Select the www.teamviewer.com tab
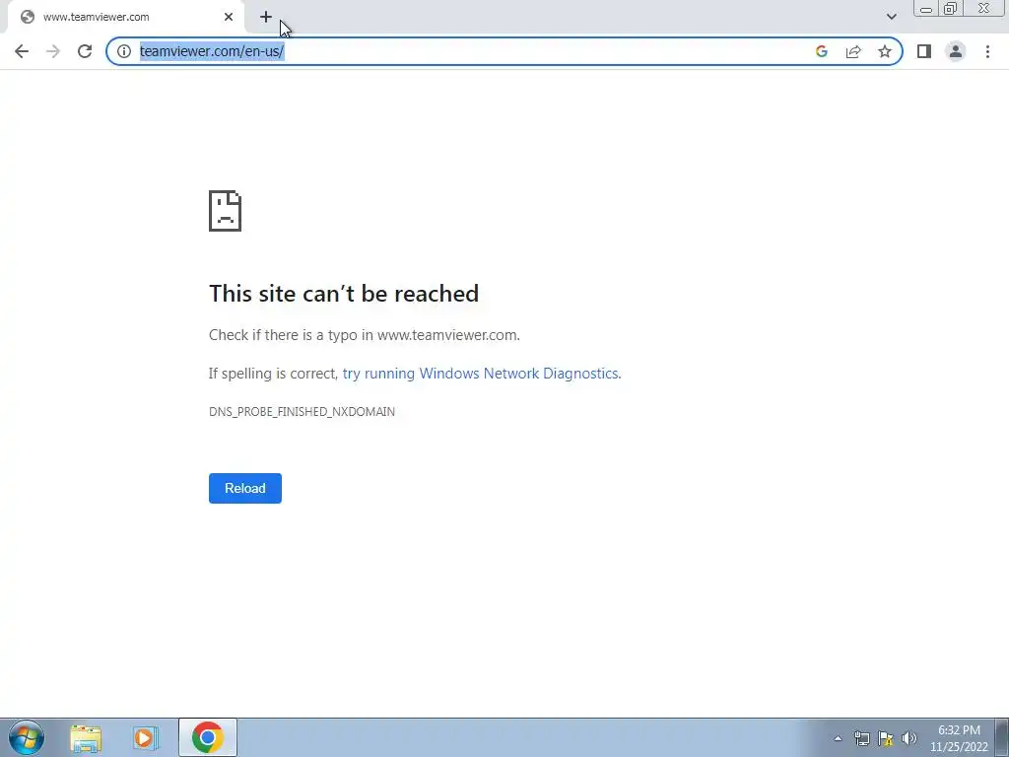Screen dimensions: 1009x757 [x=125, y=17]
